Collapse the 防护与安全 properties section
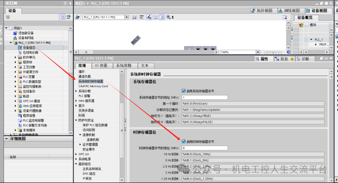338x183 pixels. pyautogui.click(x=76, y=120)
